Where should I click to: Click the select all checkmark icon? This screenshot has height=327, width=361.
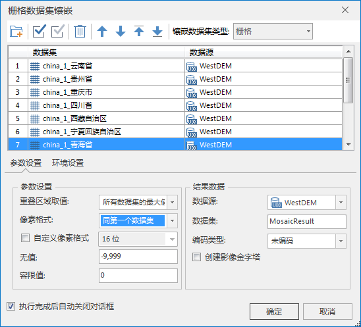pyautogui.click(x=39, y=31)
